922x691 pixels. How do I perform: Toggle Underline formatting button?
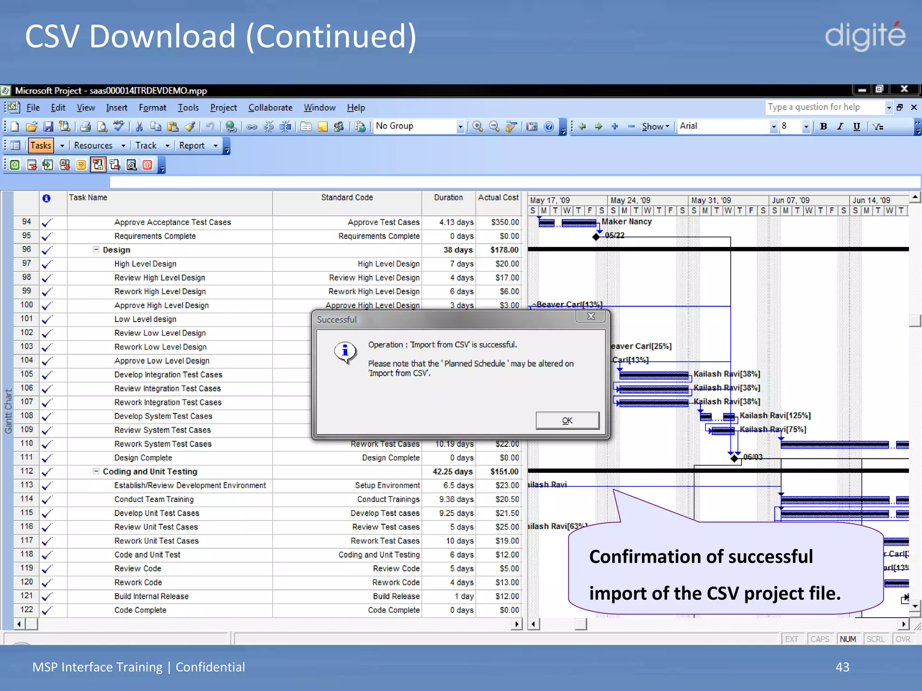point(857,126)
